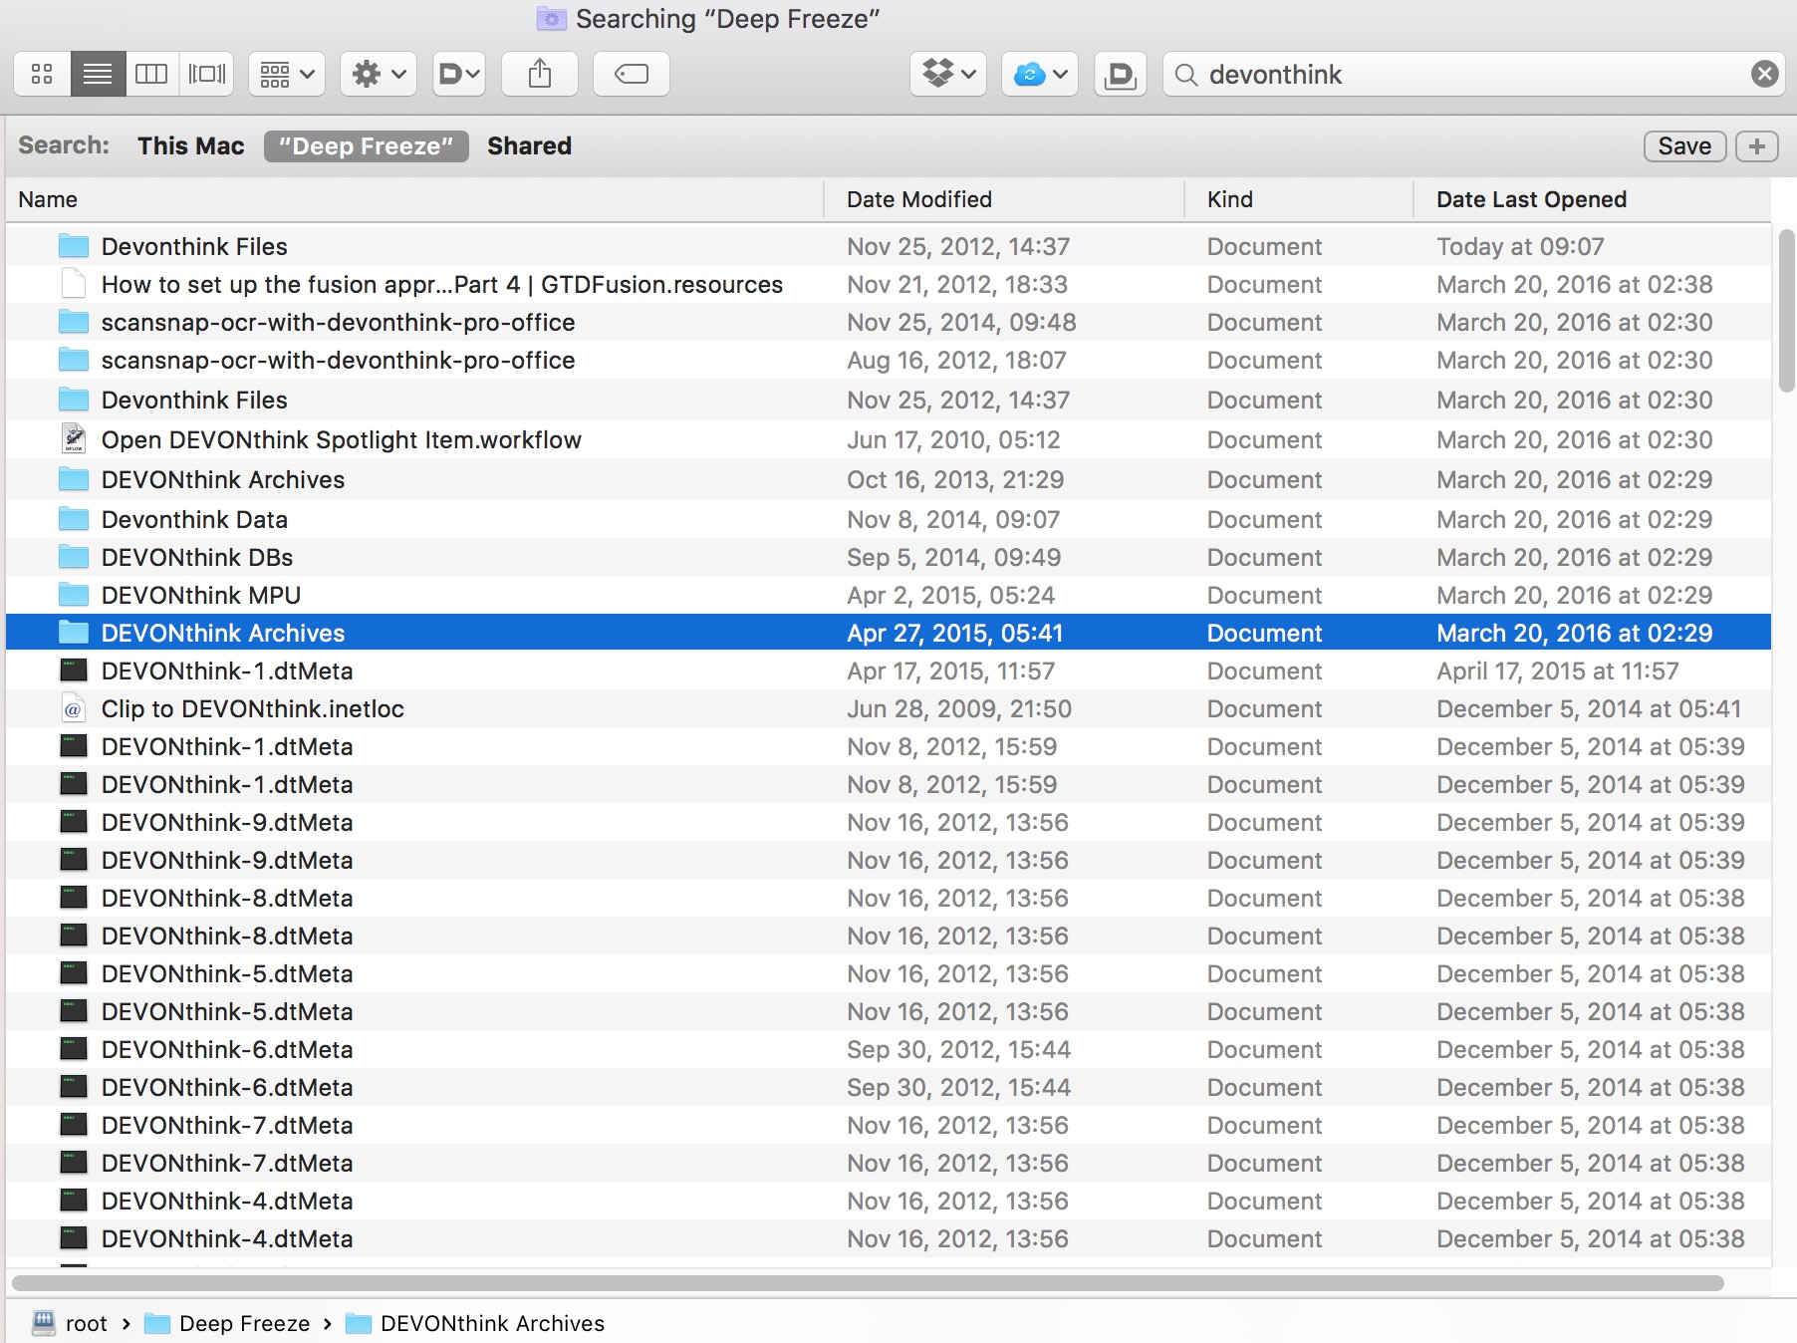This screenshot has height=1343, width=1797.
Task: Click the date "Jun 28, 2009, 21:50"
Action: [959, 708]
